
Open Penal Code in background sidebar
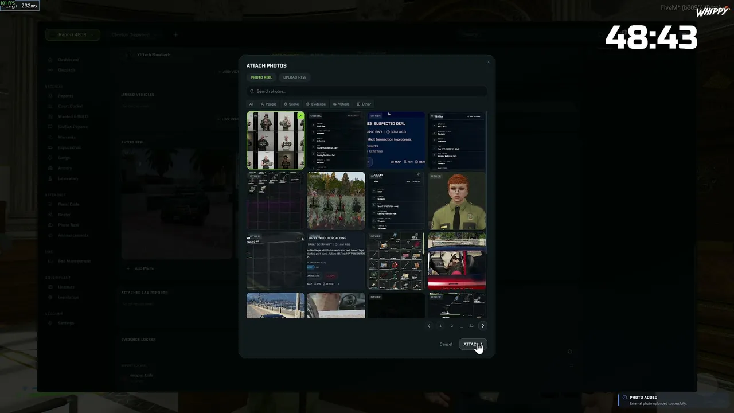click(x=69, y=204)
